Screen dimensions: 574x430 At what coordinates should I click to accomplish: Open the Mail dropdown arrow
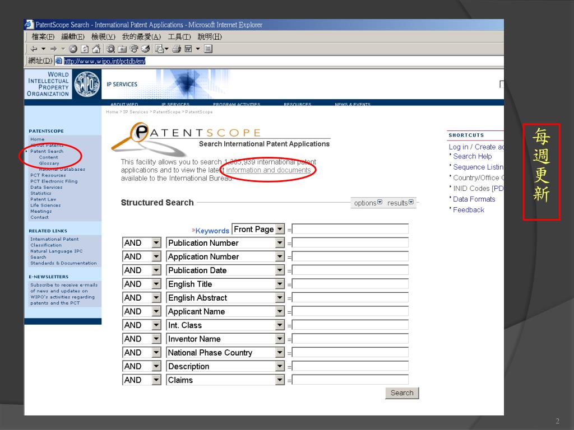point(166,49)
